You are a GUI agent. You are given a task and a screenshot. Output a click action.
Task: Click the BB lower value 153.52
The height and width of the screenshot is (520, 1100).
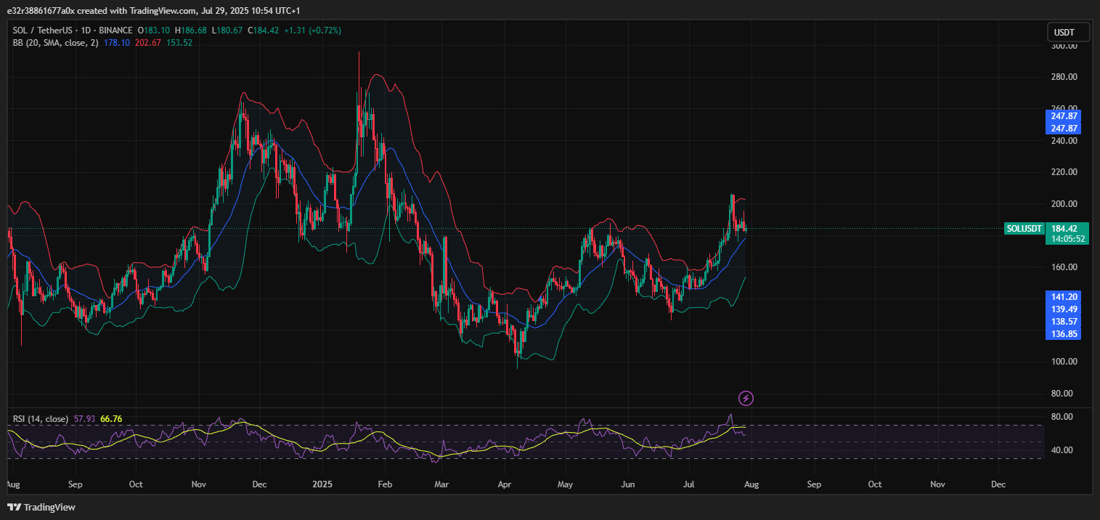[x=179, y=43]
